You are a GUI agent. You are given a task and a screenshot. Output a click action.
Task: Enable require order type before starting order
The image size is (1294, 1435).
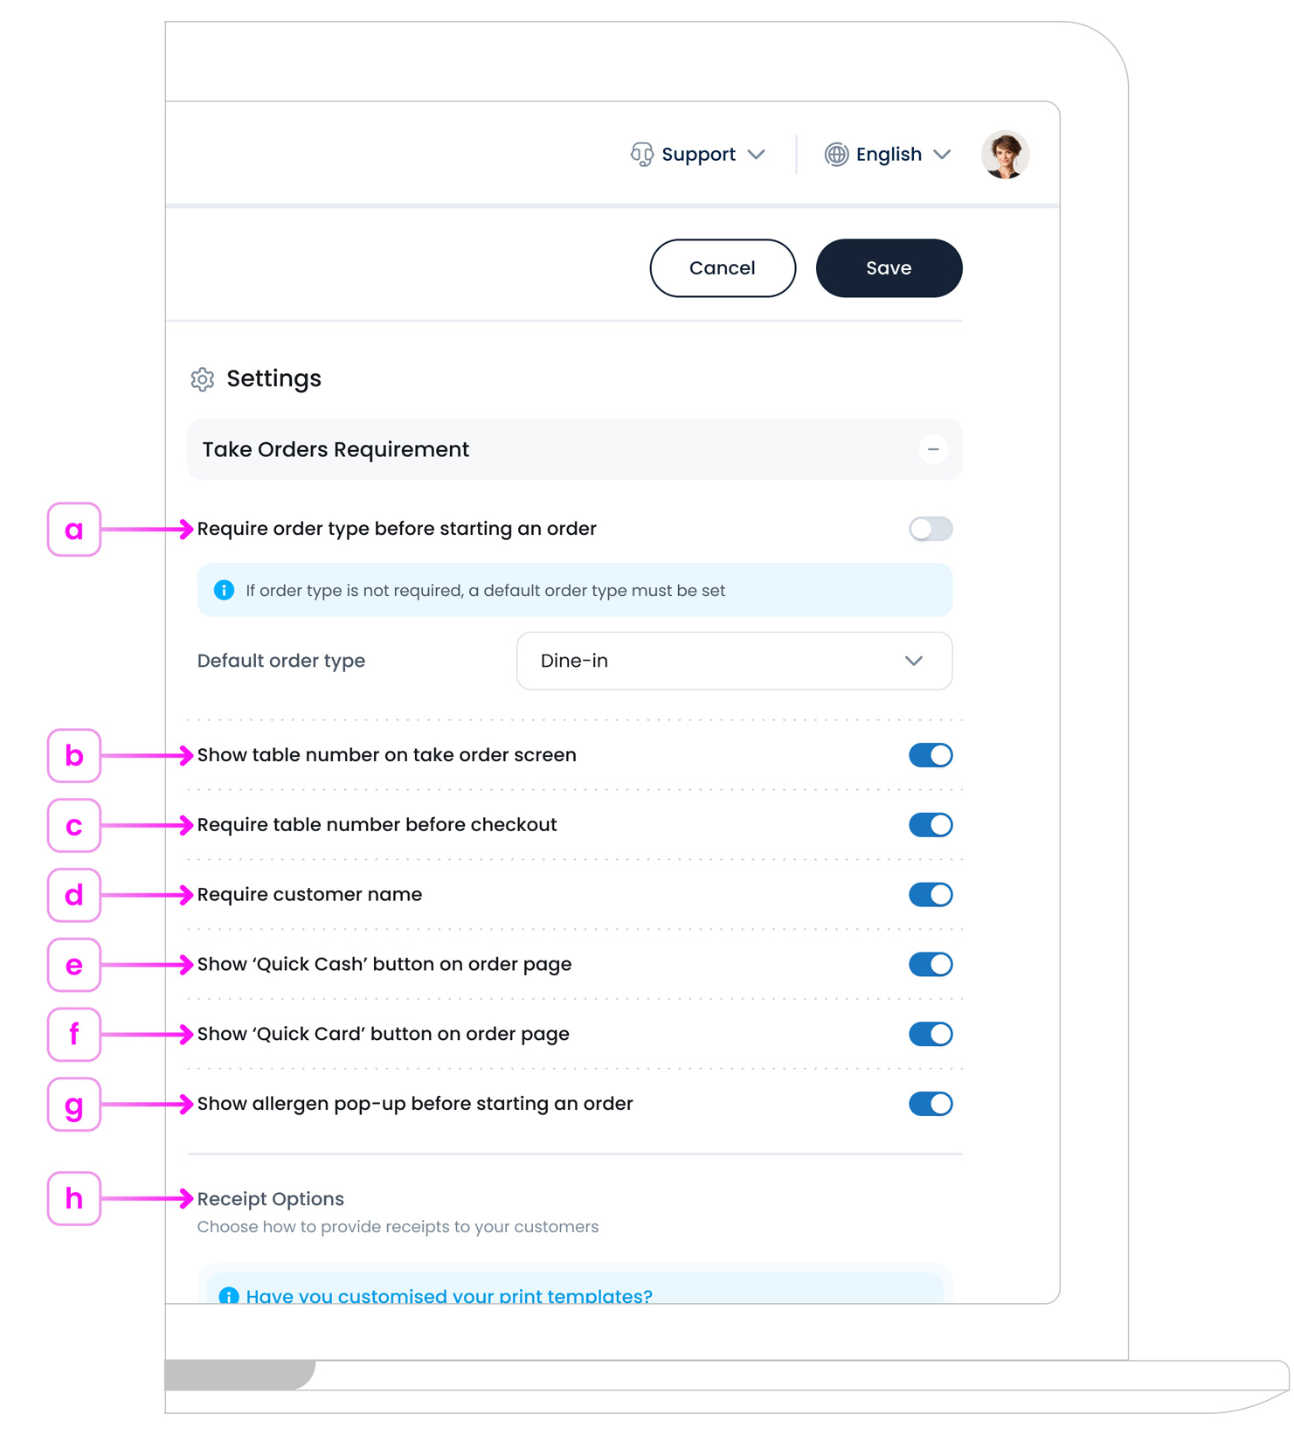pos(930,529)
